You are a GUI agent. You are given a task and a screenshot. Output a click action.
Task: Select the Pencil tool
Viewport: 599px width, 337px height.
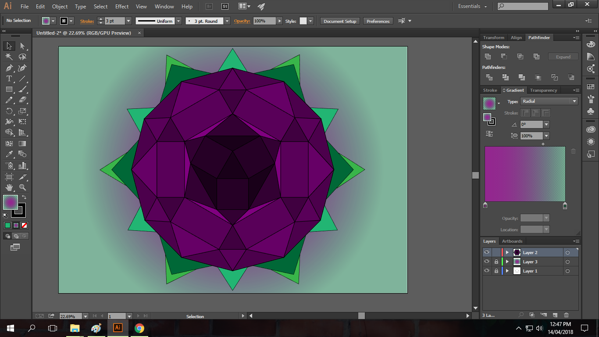(9, 100)
